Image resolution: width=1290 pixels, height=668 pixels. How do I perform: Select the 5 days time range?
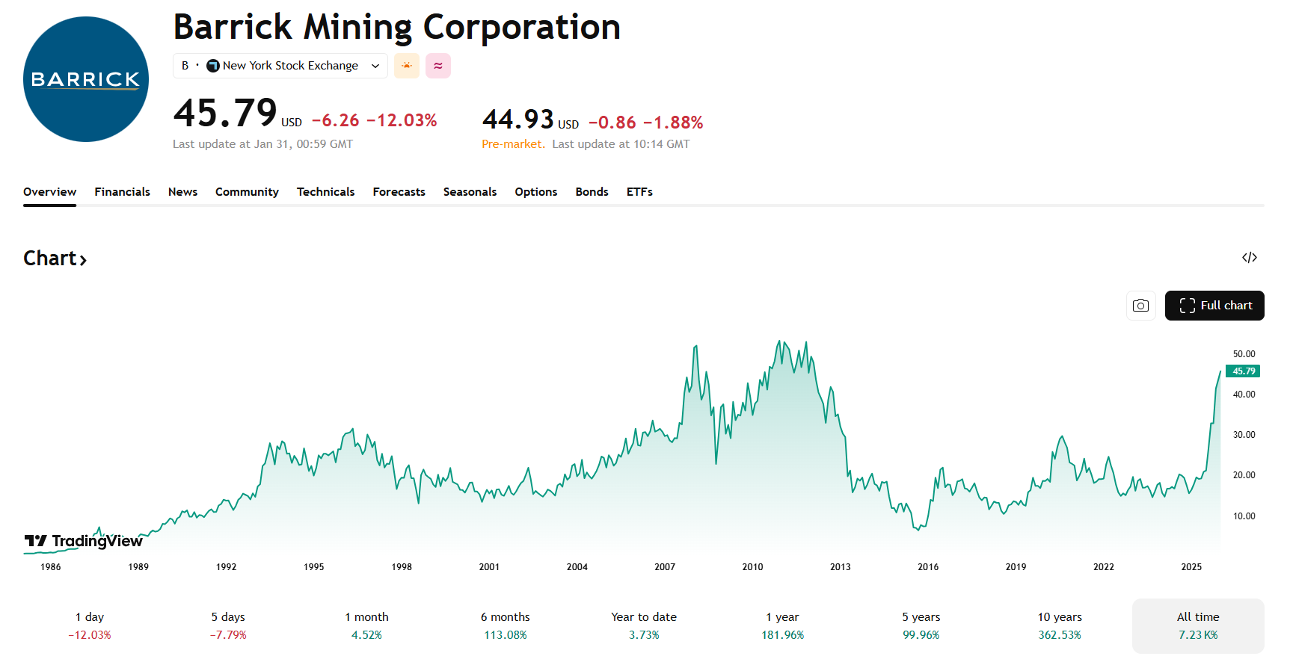point(228,626)
